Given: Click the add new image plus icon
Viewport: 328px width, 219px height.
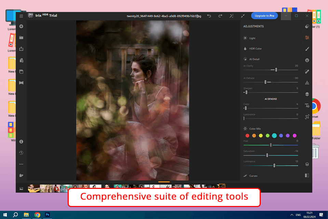Looking at the screenshot, I should 21,27.
